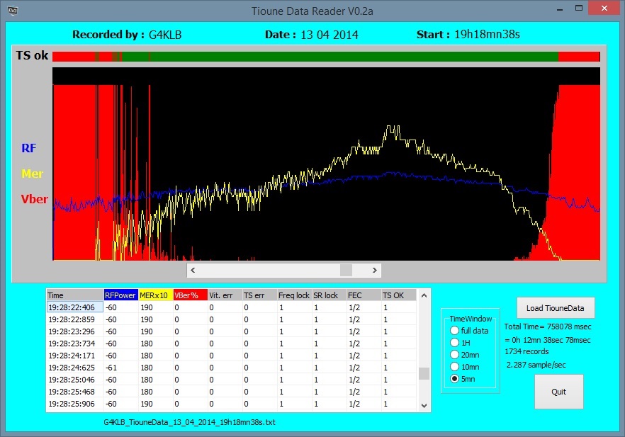Select the full data time window option
Image resolution: width=625 pixels, height=437 pixels.
455,331
